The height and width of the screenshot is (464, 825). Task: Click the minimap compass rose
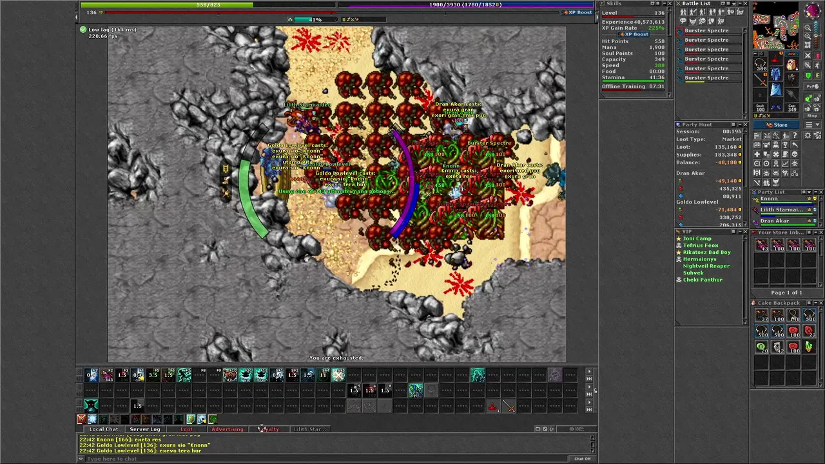coord(813,10)
